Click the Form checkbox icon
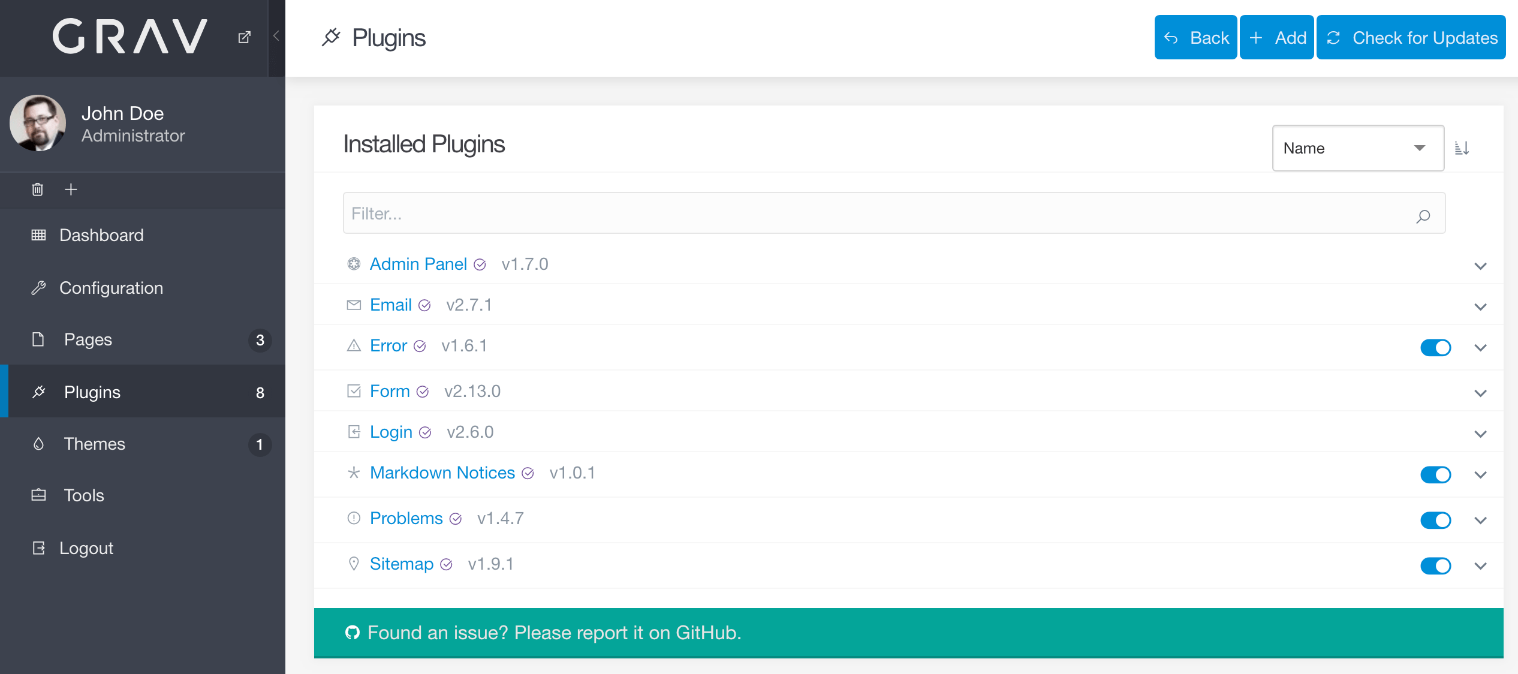The width and height of the screenshot is (1518, 674). [x=353, y=391]
